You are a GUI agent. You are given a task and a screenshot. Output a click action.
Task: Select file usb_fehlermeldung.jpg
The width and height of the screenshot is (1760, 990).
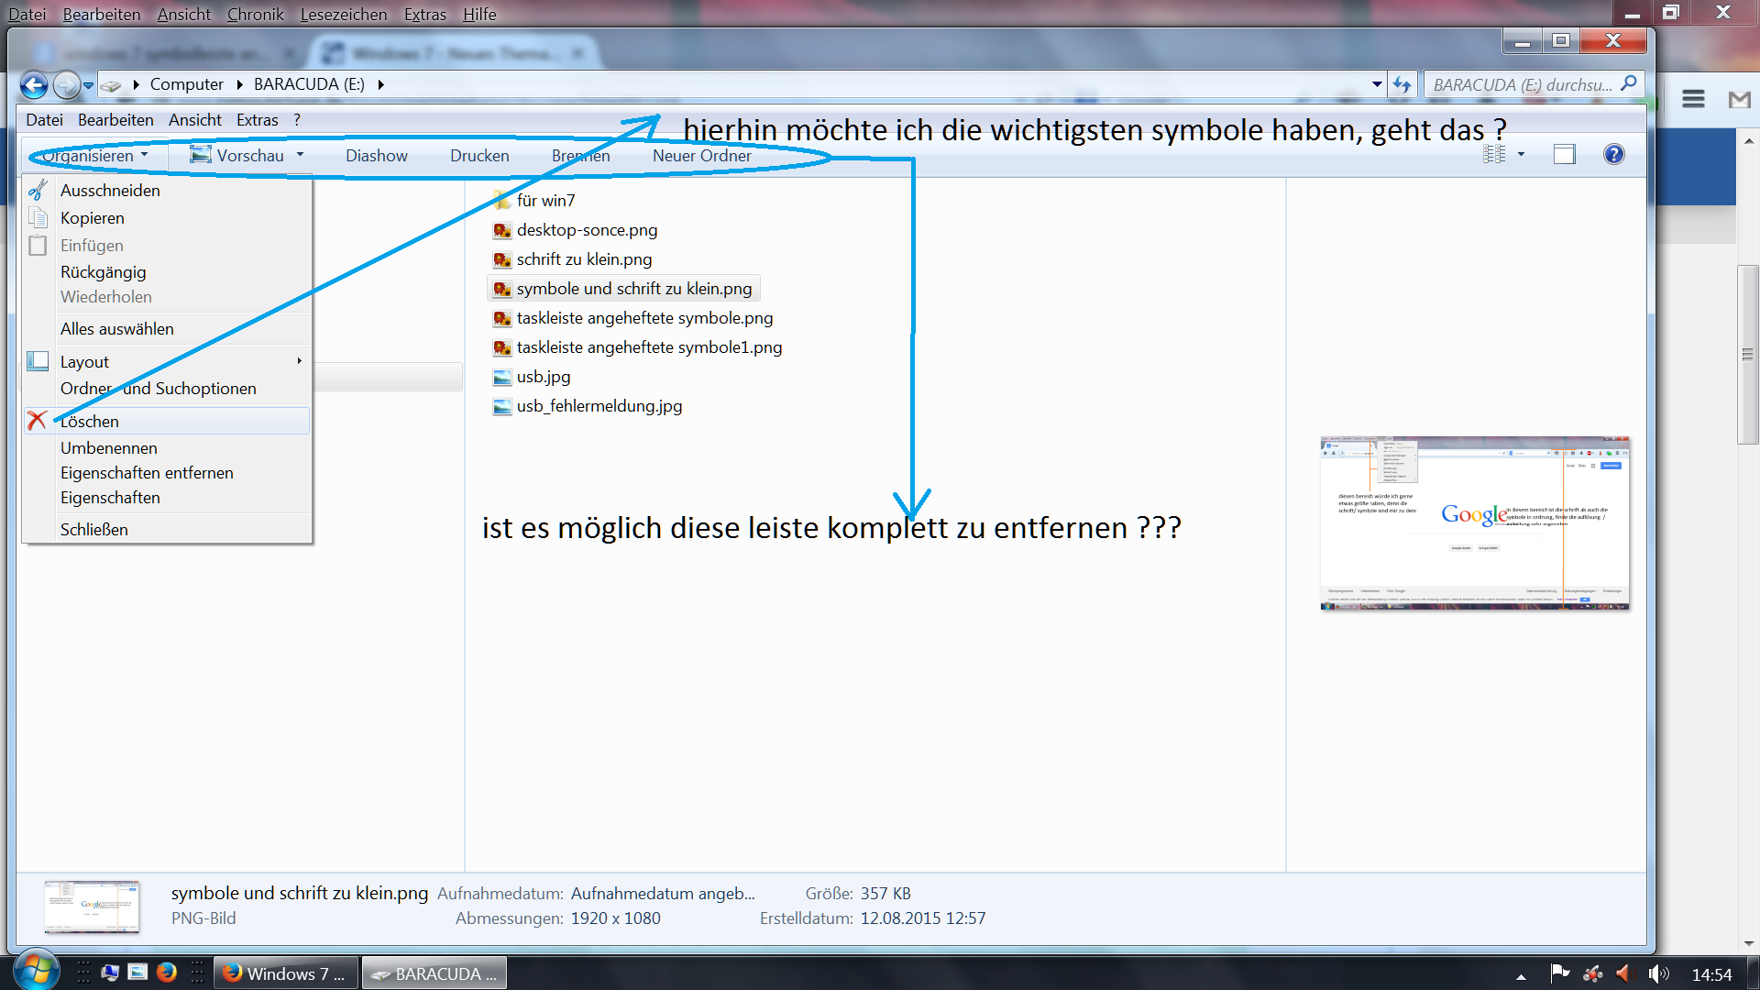[x=599, y=406]
